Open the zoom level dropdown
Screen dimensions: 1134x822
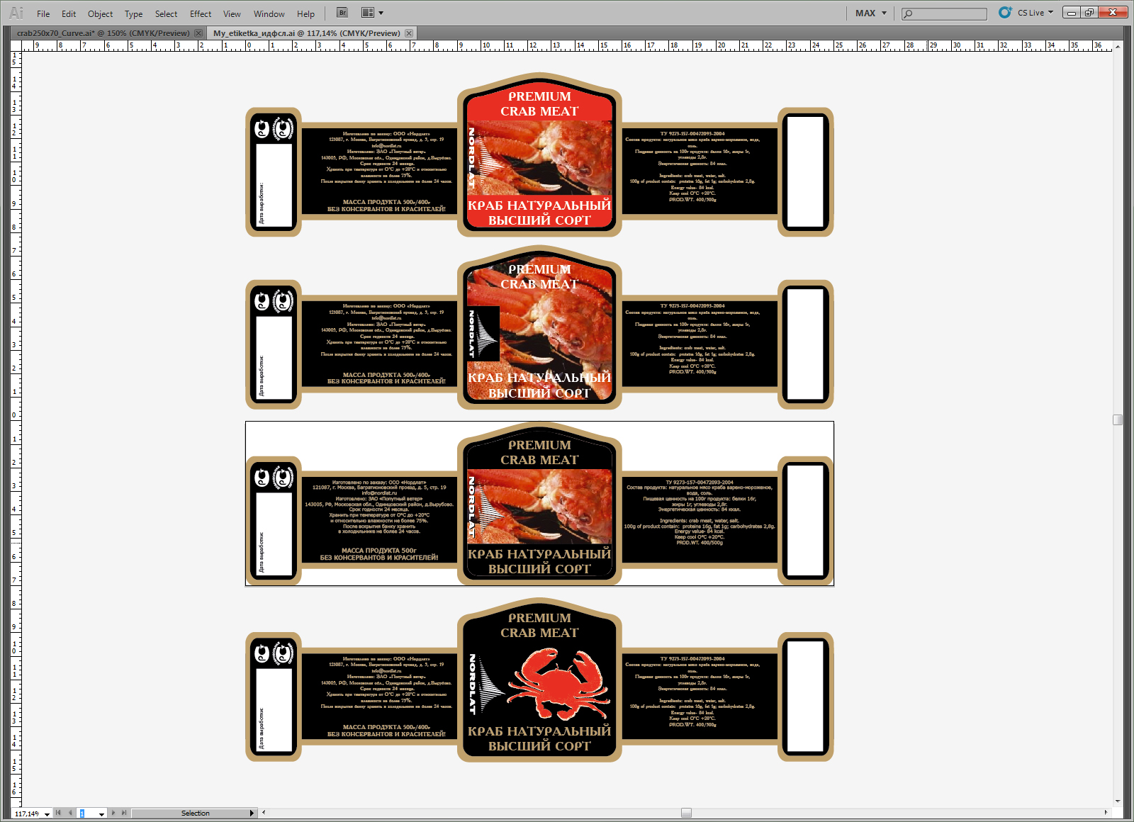coord(47,814)
